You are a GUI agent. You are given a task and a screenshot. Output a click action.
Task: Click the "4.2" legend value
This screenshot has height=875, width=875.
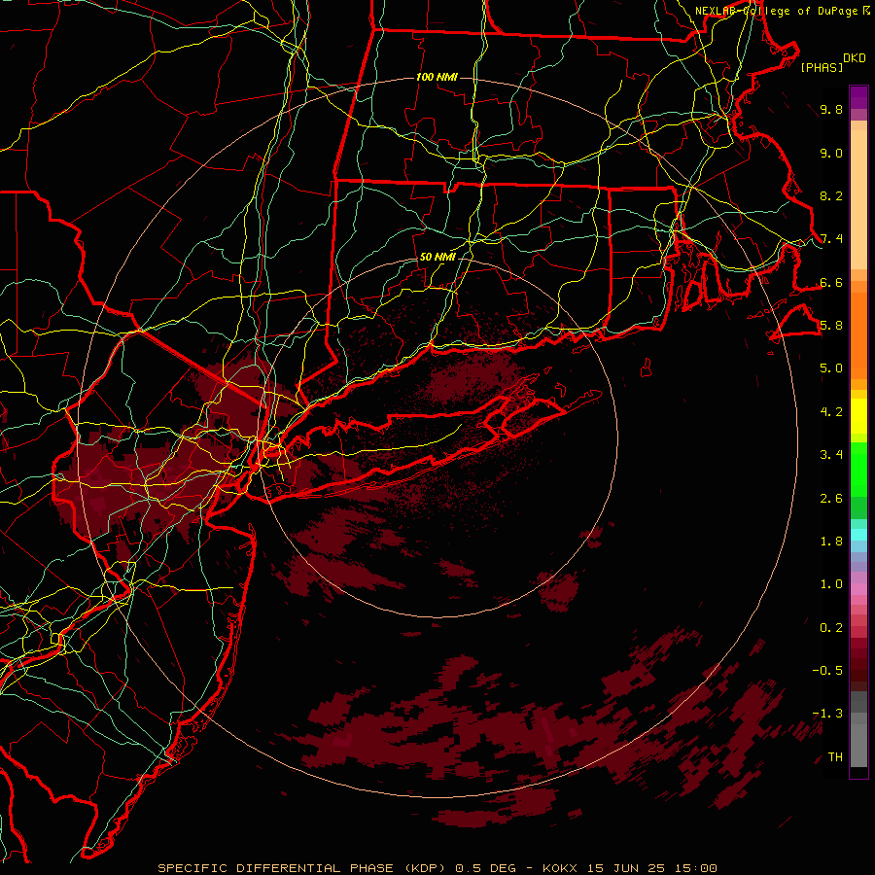tap(831, 412)
